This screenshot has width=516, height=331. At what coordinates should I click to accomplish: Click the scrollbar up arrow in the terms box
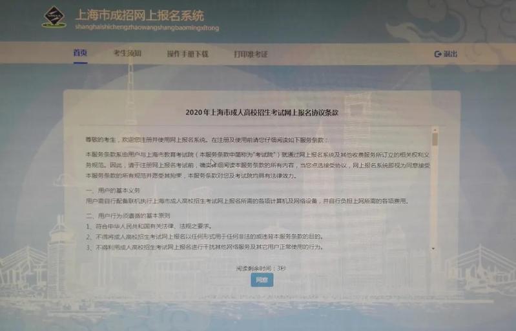[x=435, y=130]
